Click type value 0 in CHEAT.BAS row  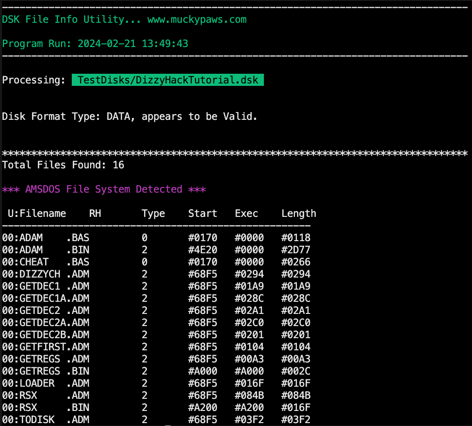click(x=145, y=262)
